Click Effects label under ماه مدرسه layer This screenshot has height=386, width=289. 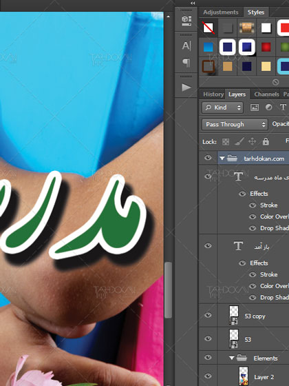[x=259, y=194]
